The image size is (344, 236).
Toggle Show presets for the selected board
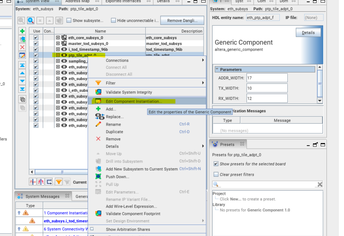(216, 164)
